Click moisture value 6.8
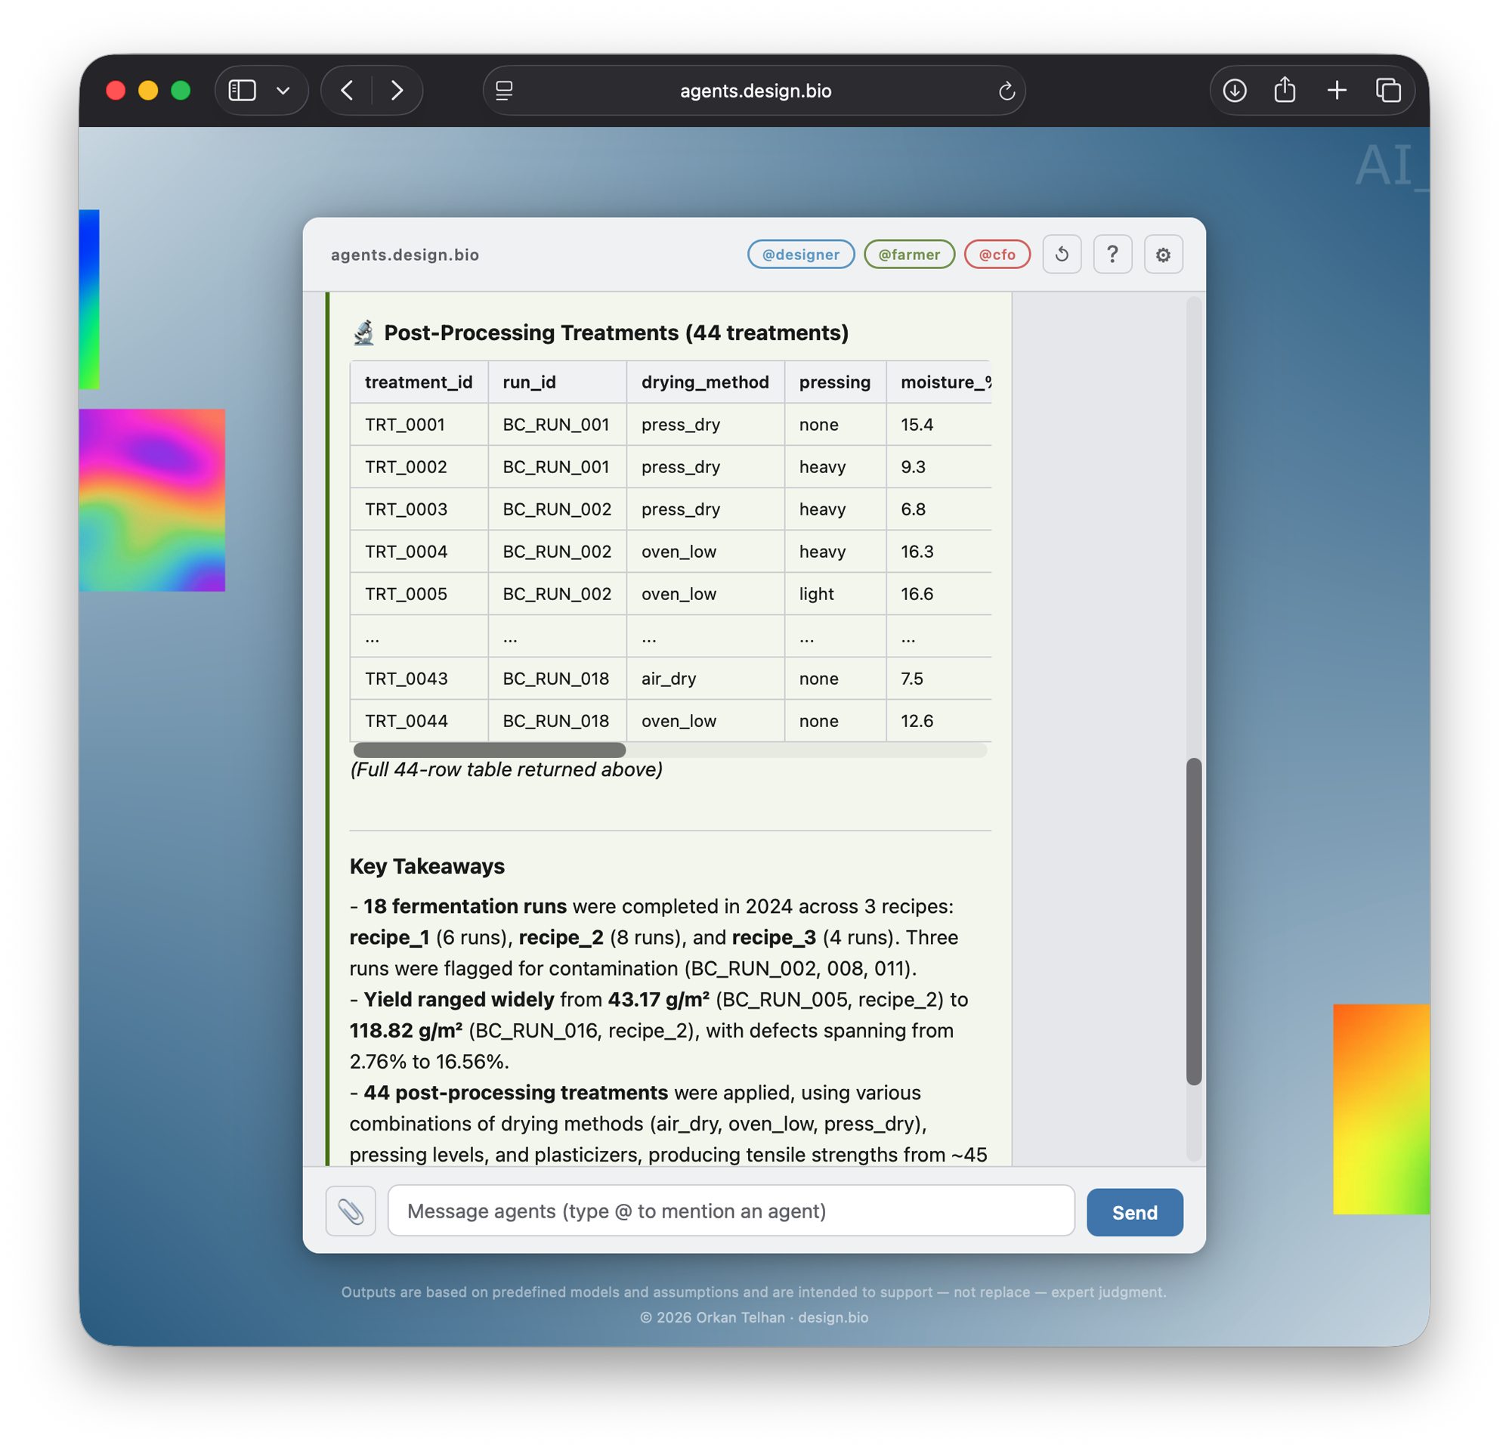1509x1451 pixels. (938, 509)
